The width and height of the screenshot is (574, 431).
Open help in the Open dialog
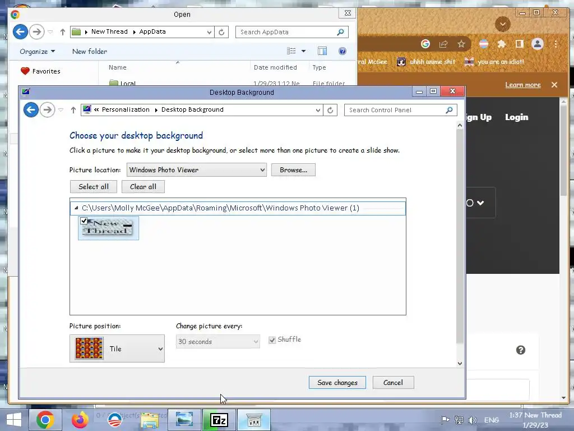click(x=342, y=51)
